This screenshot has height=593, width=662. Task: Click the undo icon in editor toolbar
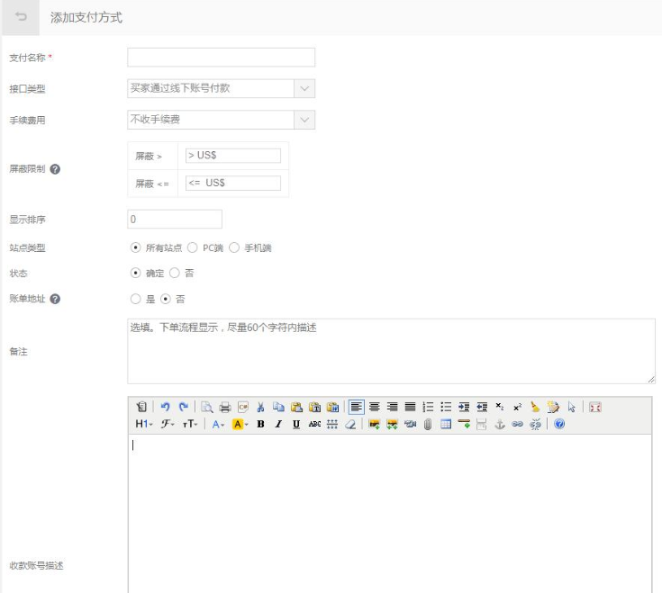pyautogui.click(x=166, y=407)
